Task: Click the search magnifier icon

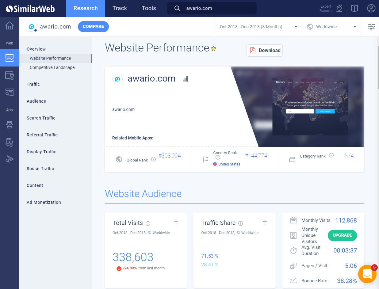Action: point(177,8)
